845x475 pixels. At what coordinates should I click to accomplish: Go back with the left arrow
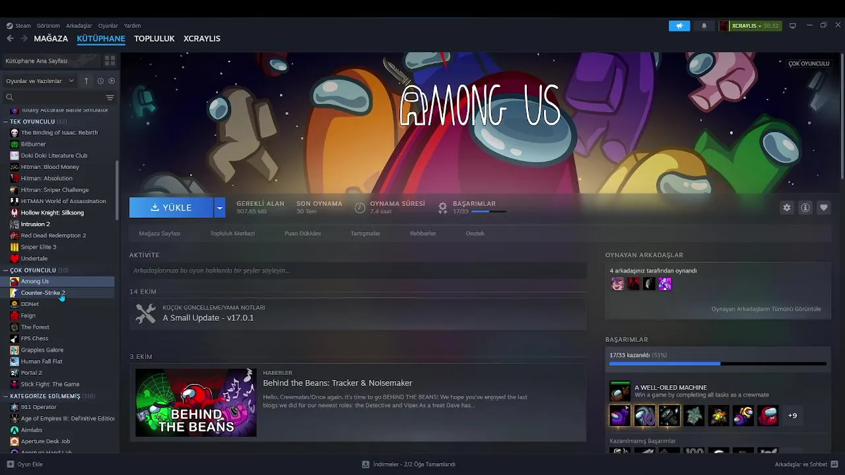[x=10, y=38]
